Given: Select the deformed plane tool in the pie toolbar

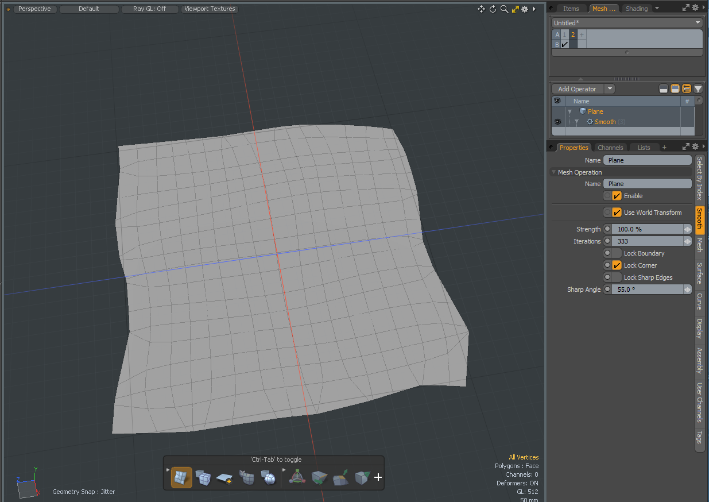Looking at the screenshot, I should pos(181,477).
